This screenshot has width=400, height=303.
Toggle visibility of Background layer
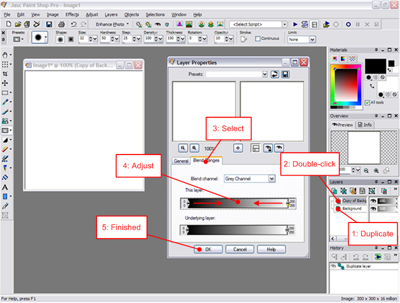point(373,209)
